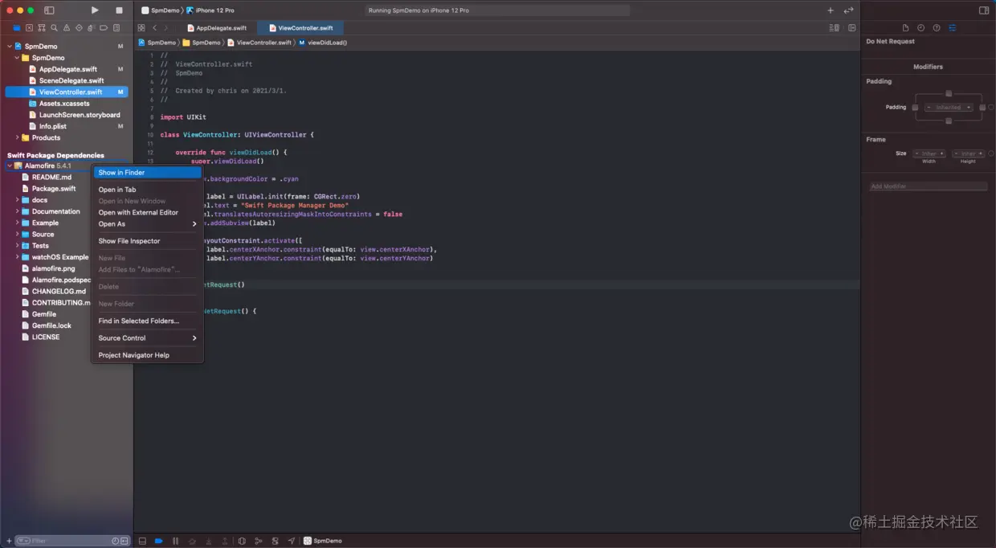Show the Attributes inspector

[x=952, y=28]
